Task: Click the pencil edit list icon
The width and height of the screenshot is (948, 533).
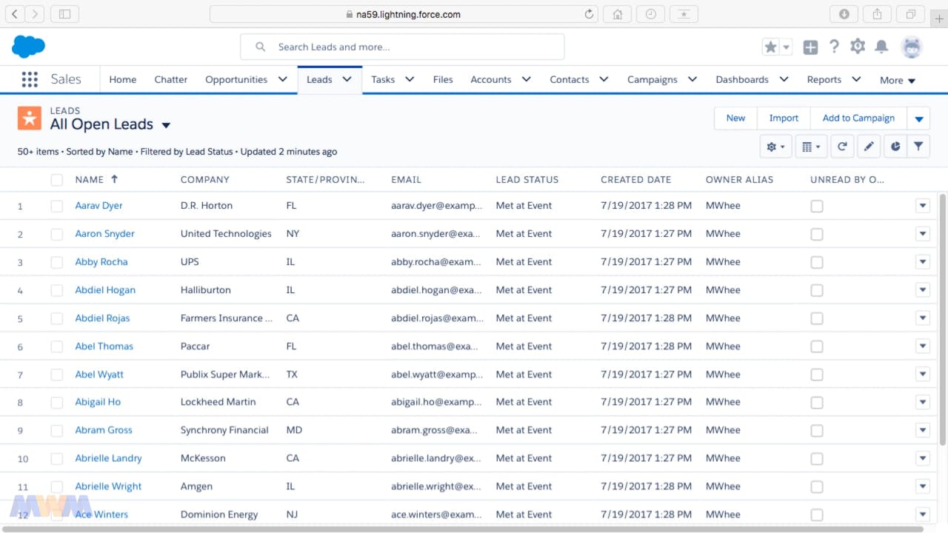Action: tap(869, 147)
